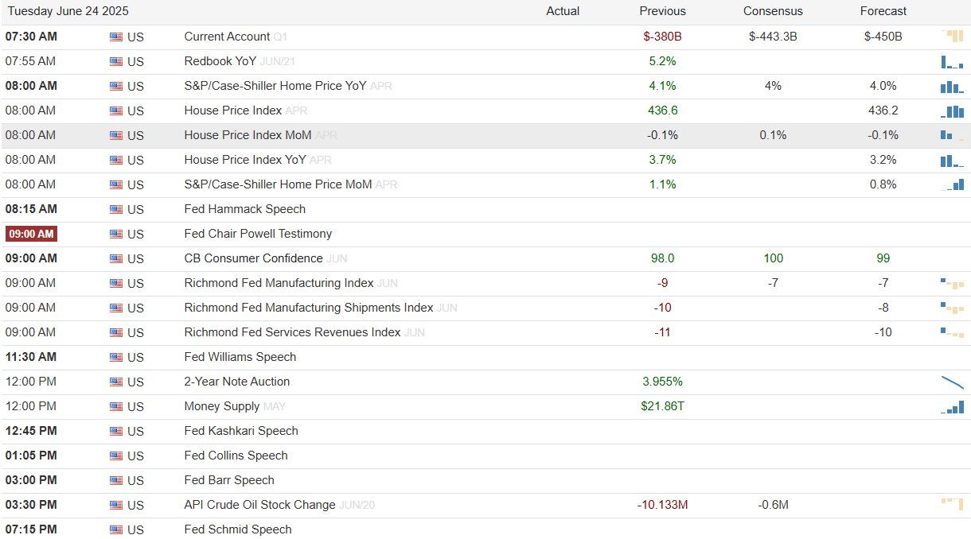View S&P/Case-Shiller Home Price MoM chart icon
This screenshot has width=971, height=539.
[x=953, y=184]
